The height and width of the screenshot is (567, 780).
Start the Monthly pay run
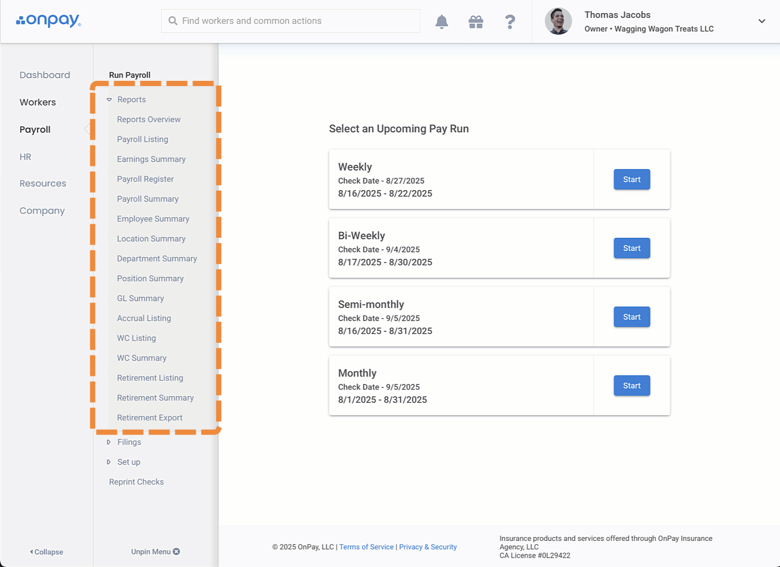click(631, 386)
